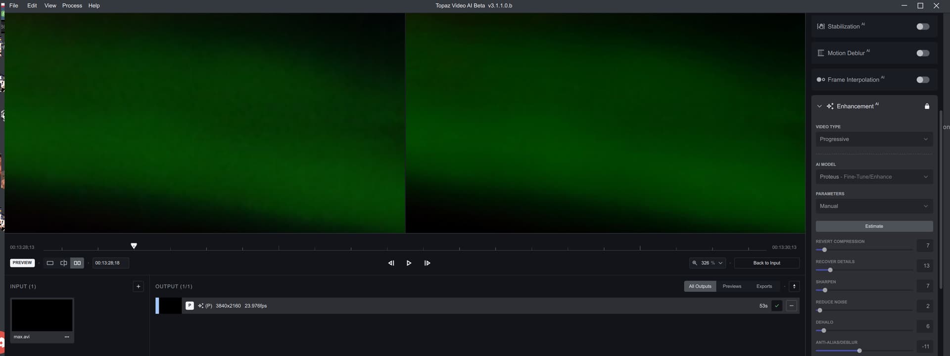Add a new input with plus icon
The image size is (950, 356).
[x=138, y=286]
